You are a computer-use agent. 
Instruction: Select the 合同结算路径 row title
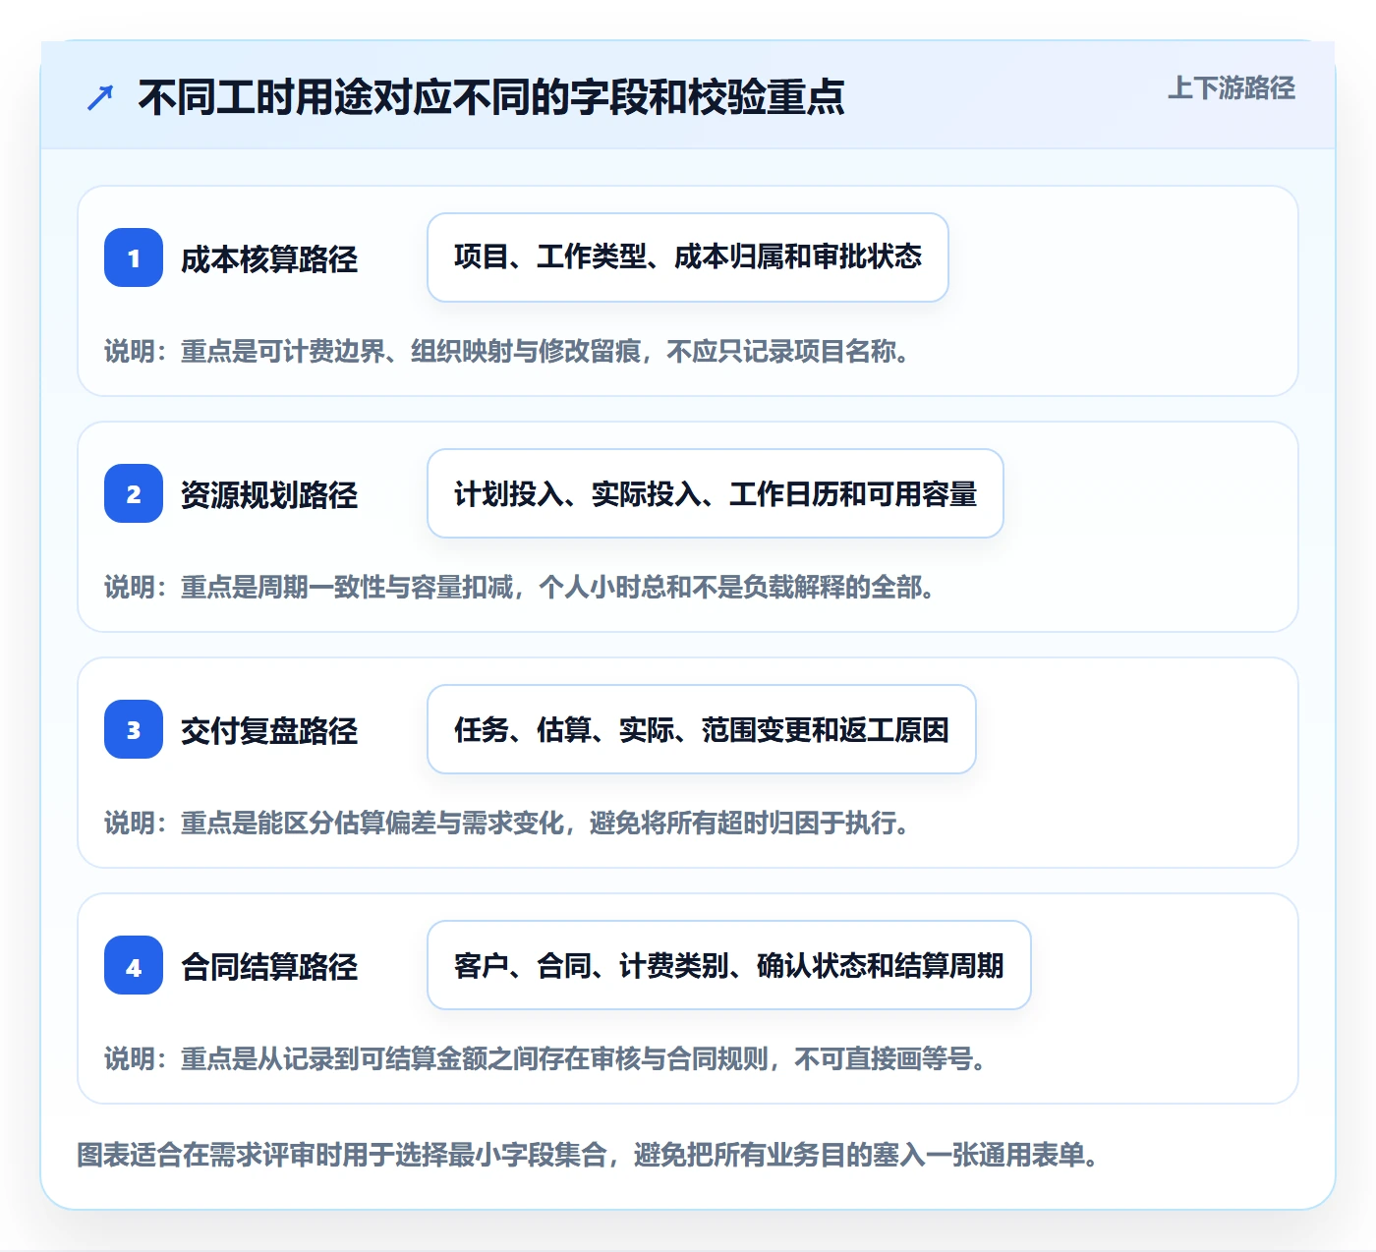[269, 967]
